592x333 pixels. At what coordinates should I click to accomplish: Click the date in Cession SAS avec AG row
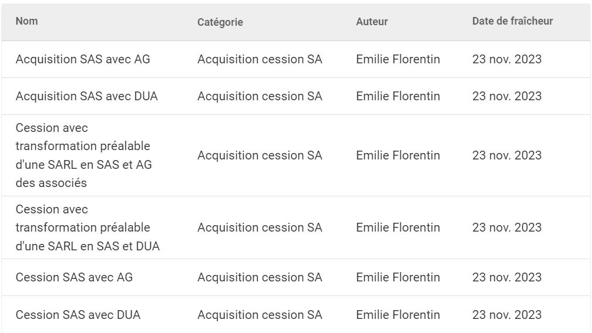(x=507, y=277)
